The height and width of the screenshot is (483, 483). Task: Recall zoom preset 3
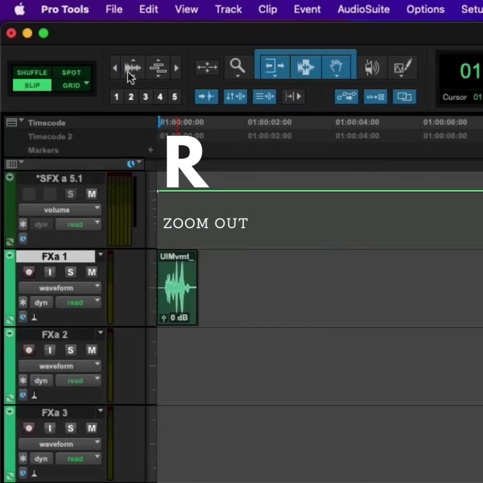coord(145,97)
